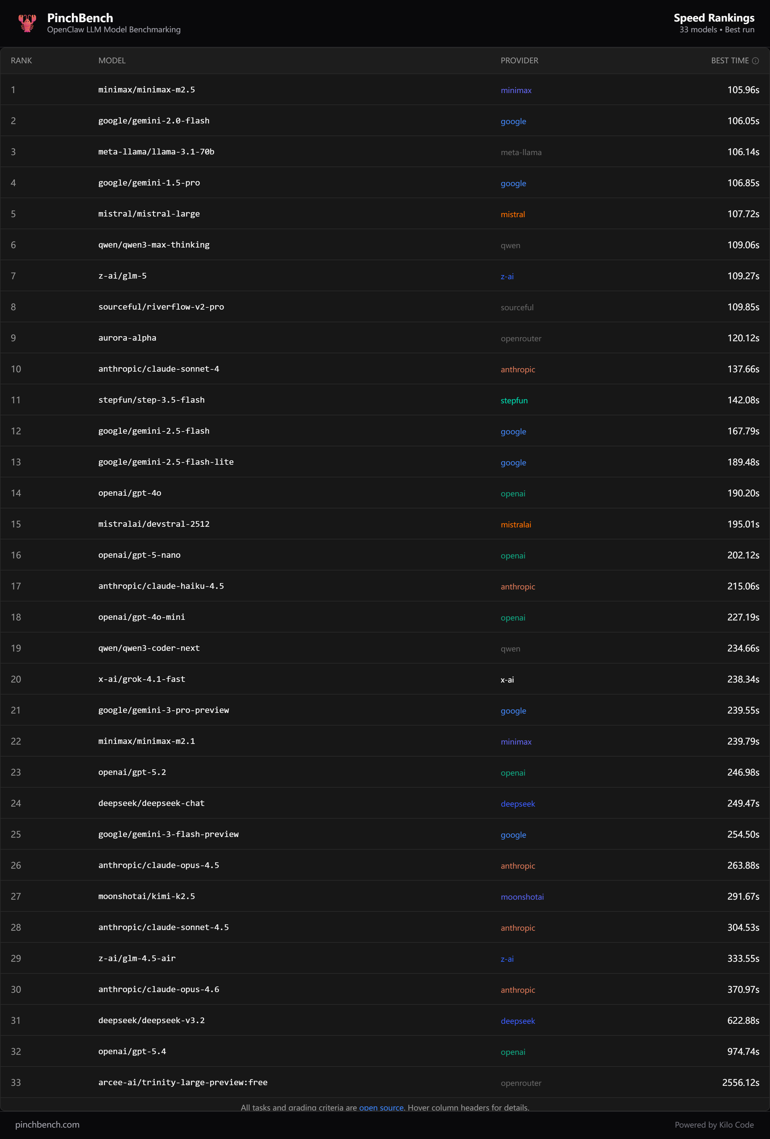Click the PinchBench title text
The height and width of the screenshot is (1139, 770).
coord(80,18)
